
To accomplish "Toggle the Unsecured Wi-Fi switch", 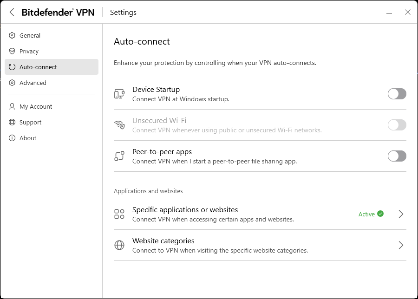I will [x=397, y=125].
